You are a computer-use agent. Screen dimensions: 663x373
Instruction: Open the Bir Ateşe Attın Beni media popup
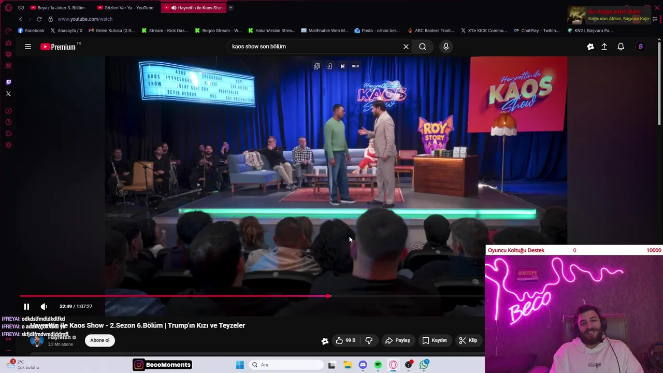pyautogui.click(x=609, y=15)
